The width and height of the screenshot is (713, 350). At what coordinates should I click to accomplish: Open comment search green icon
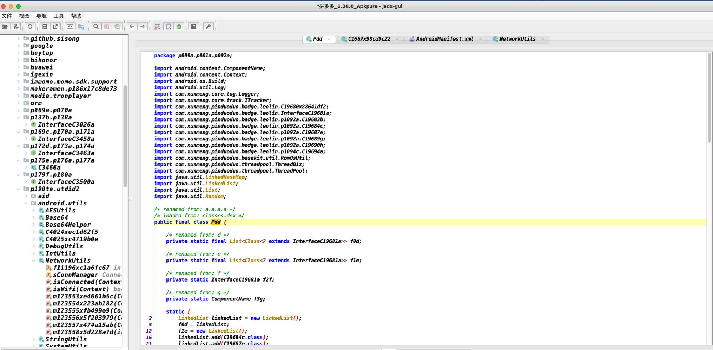[117, 26]
